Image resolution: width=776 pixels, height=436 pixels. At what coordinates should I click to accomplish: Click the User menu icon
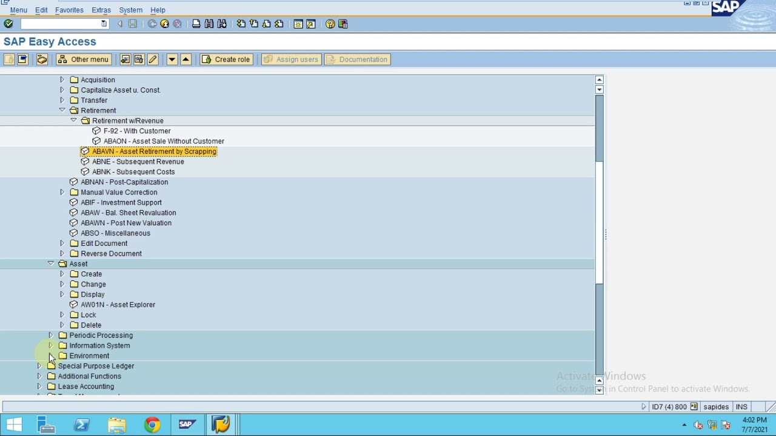coord(9,59)
